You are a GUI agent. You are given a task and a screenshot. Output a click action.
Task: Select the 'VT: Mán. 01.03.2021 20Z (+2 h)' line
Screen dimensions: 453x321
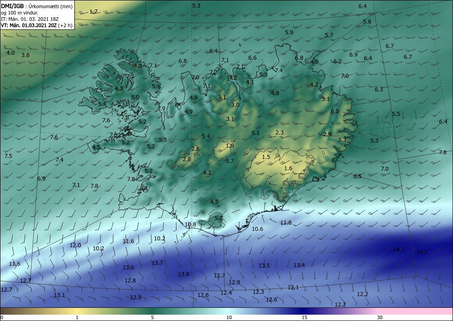[x=36, y=25]
